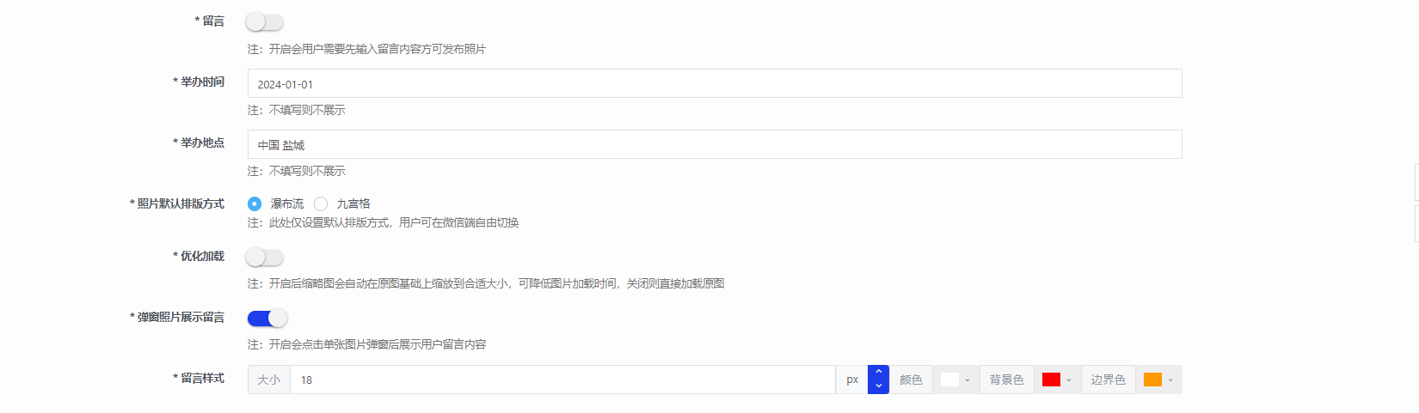Click the note about 缩略图 loading optimization
Screen dimensions: 1419x413
tap(486, 283)
